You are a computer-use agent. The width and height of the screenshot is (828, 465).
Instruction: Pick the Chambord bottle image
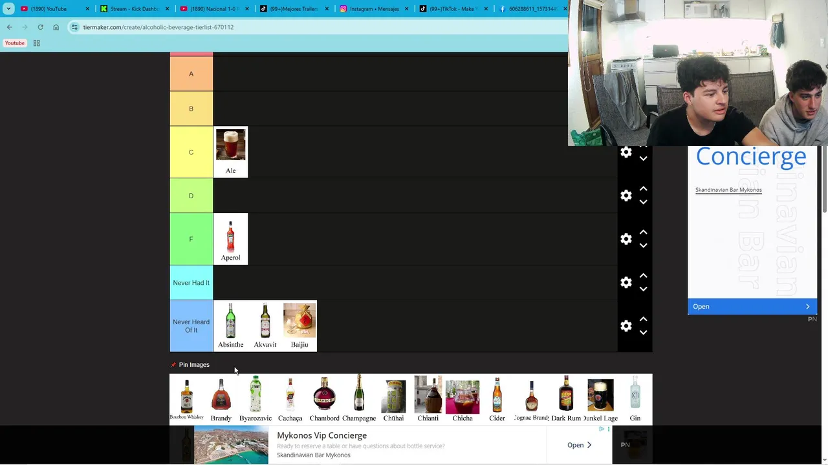(324, 399)
